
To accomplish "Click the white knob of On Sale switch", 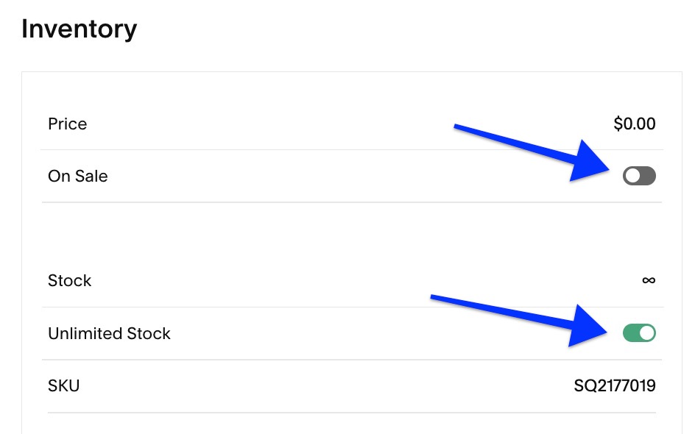I will click(x=632, y=176).
